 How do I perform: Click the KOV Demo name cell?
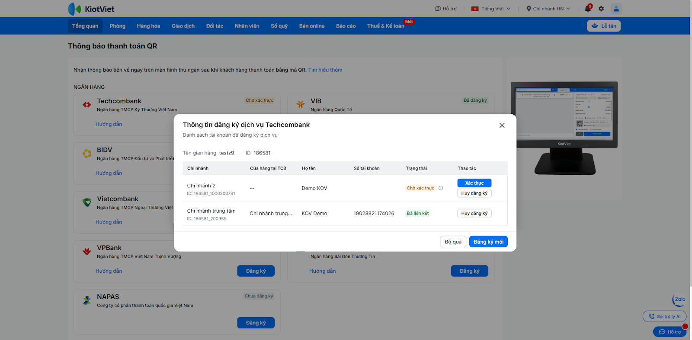pyautogui.click(x=314, y=214)
